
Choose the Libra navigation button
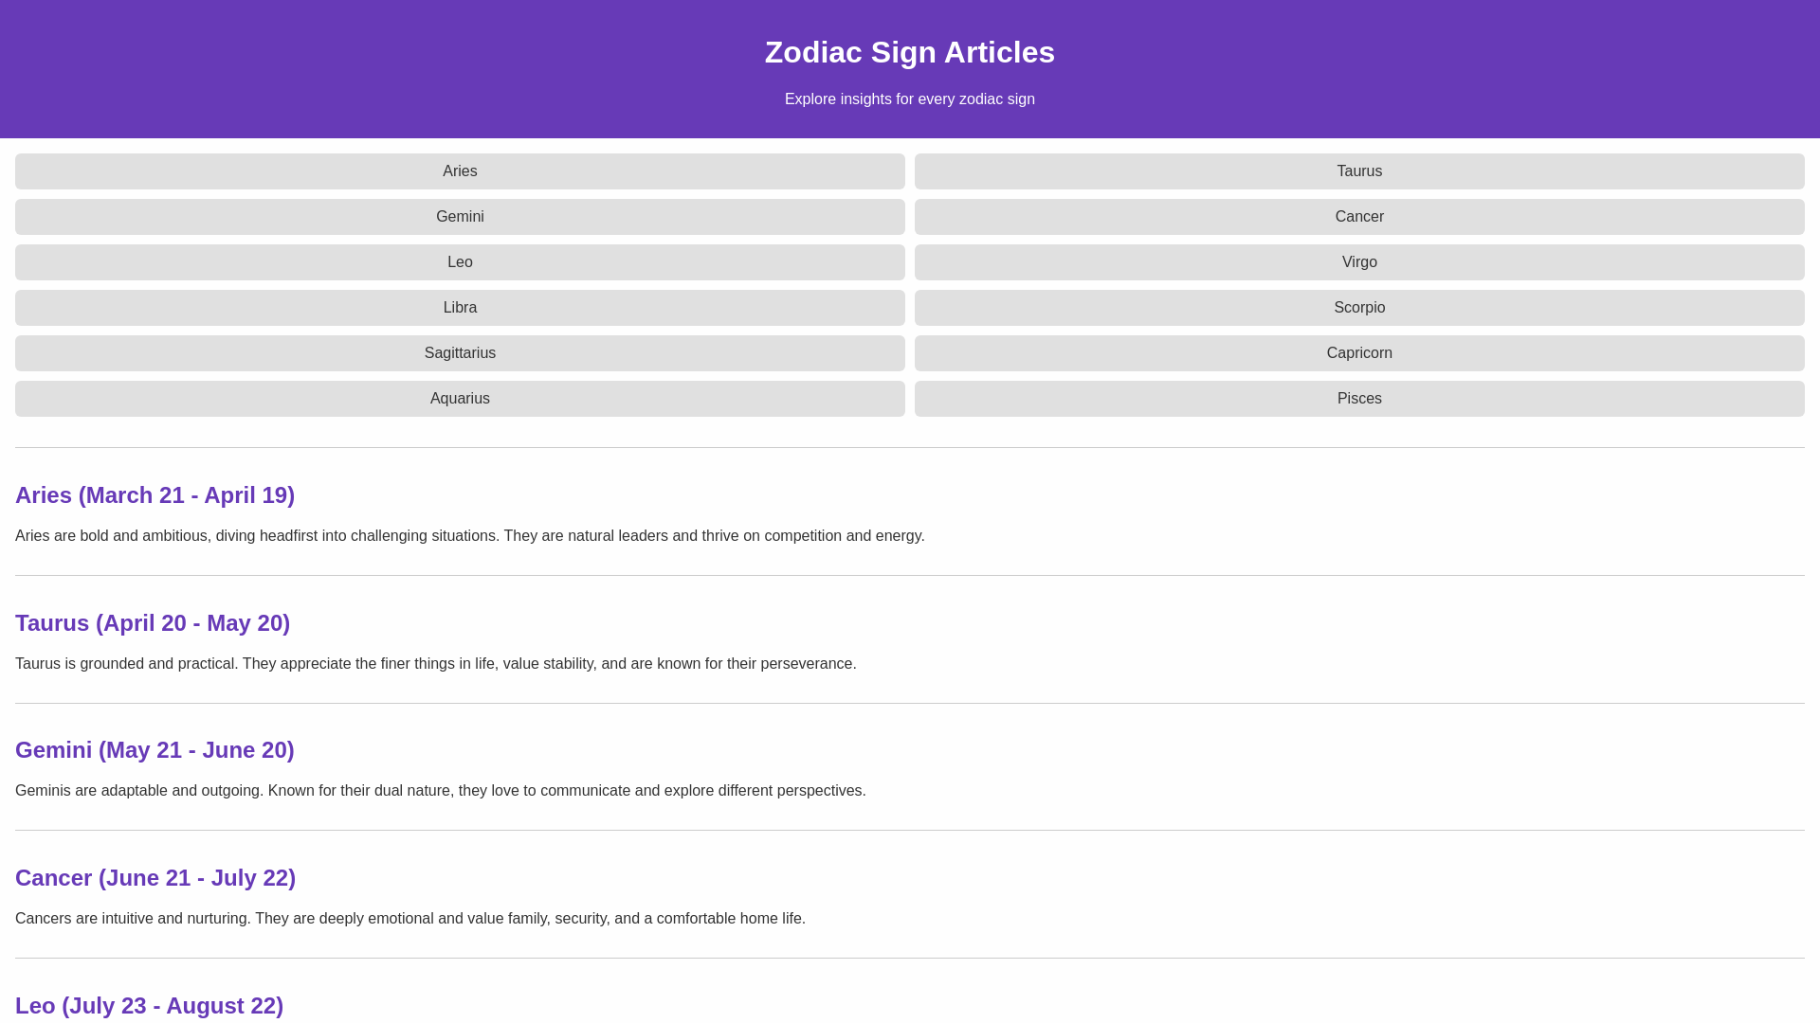click(x=460, y=308)
